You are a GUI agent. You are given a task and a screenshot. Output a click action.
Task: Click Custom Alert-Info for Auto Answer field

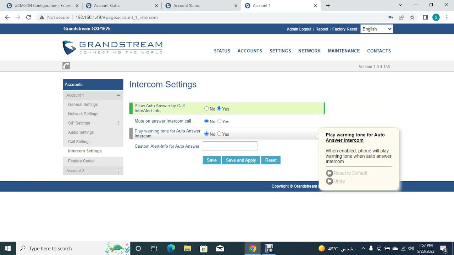(230, 146)
